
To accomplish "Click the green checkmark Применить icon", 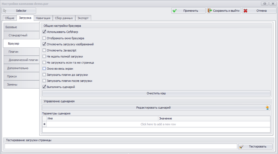I will coord(175,11).
